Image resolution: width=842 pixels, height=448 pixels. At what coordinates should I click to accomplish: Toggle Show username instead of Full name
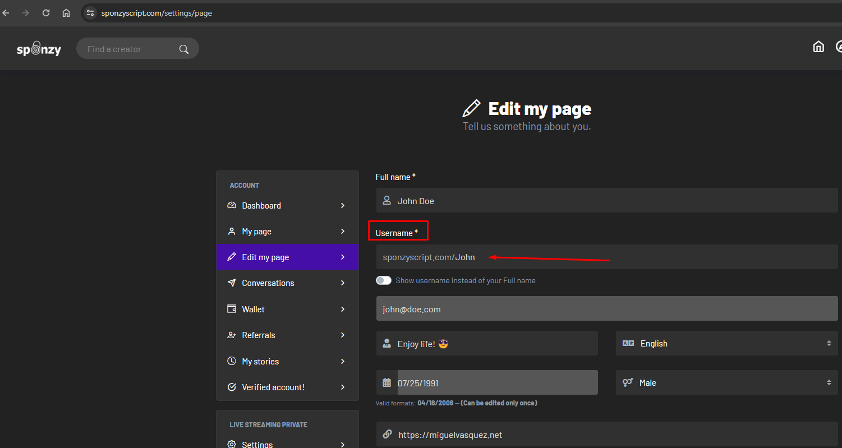point(384,280)
